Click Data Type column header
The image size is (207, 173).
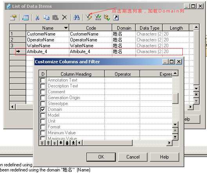[149, 28]
